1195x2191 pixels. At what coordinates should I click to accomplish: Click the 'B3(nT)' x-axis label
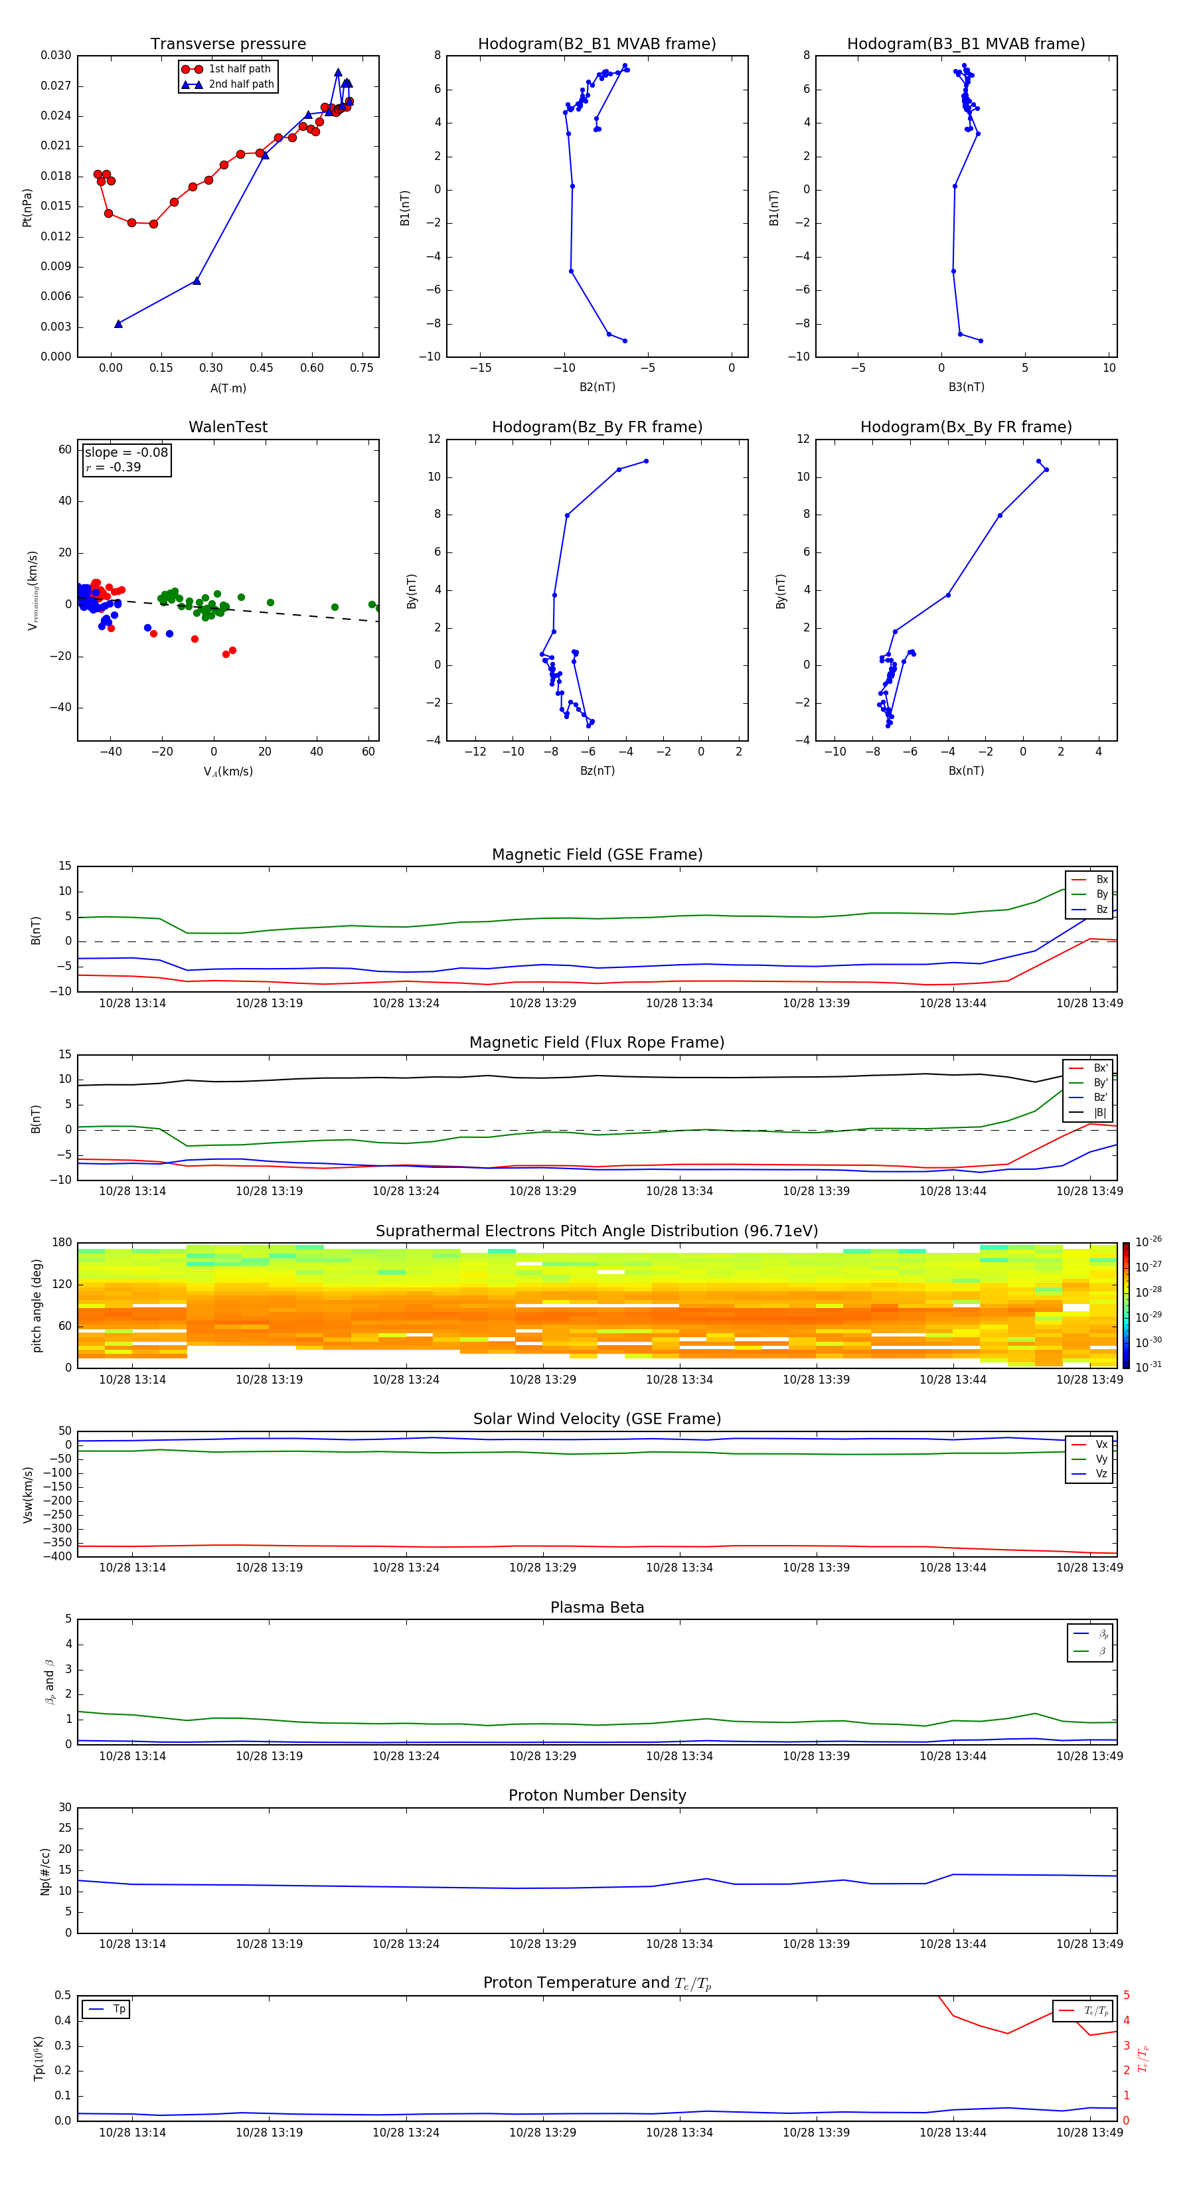[x=966, y=387]
